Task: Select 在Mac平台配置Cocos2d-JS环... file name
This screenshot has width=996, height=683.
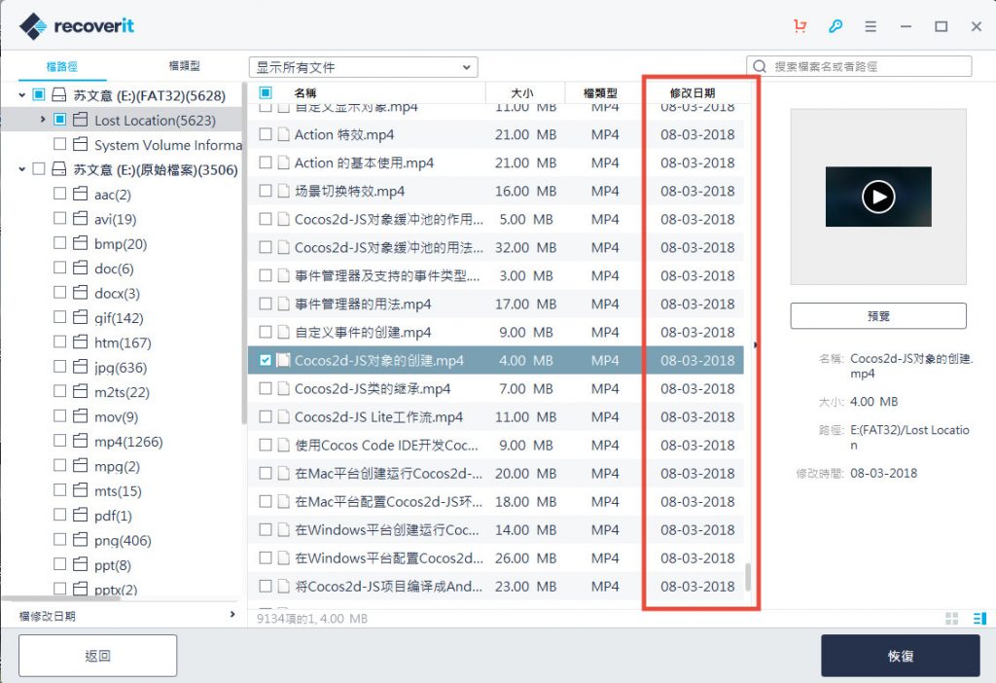Action: tap(388, 501)
